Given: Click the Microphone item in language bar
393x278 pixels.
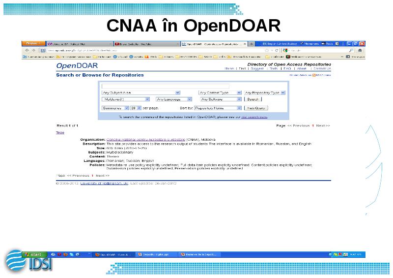Looking at the screenshot, I should [x=309, y=44].
